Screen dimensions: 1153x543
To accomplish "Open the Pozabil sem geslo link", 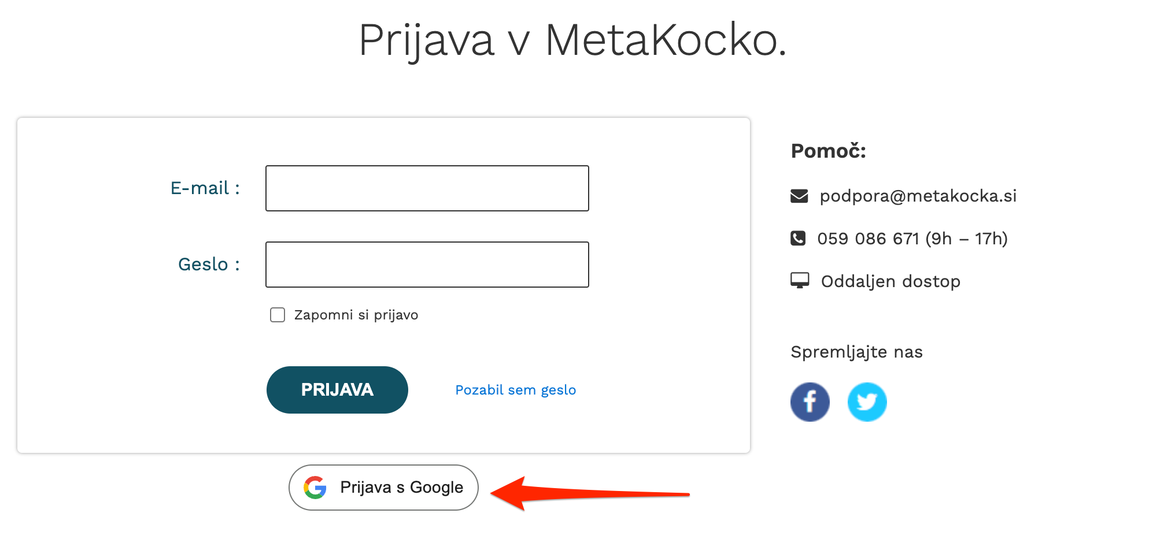I will 515,390.
